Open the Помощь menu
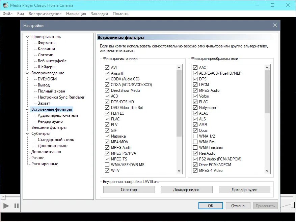Screen dimensions: 296x222 point(121,14)
